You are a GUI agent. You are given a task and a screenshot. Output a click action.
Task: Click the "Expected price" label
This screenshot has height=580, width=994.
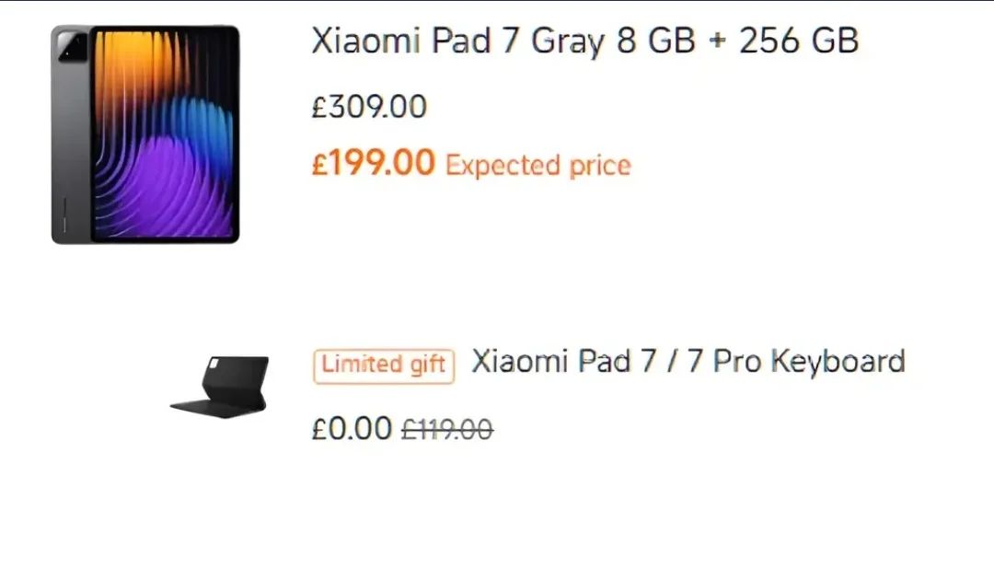pos(538,166)
